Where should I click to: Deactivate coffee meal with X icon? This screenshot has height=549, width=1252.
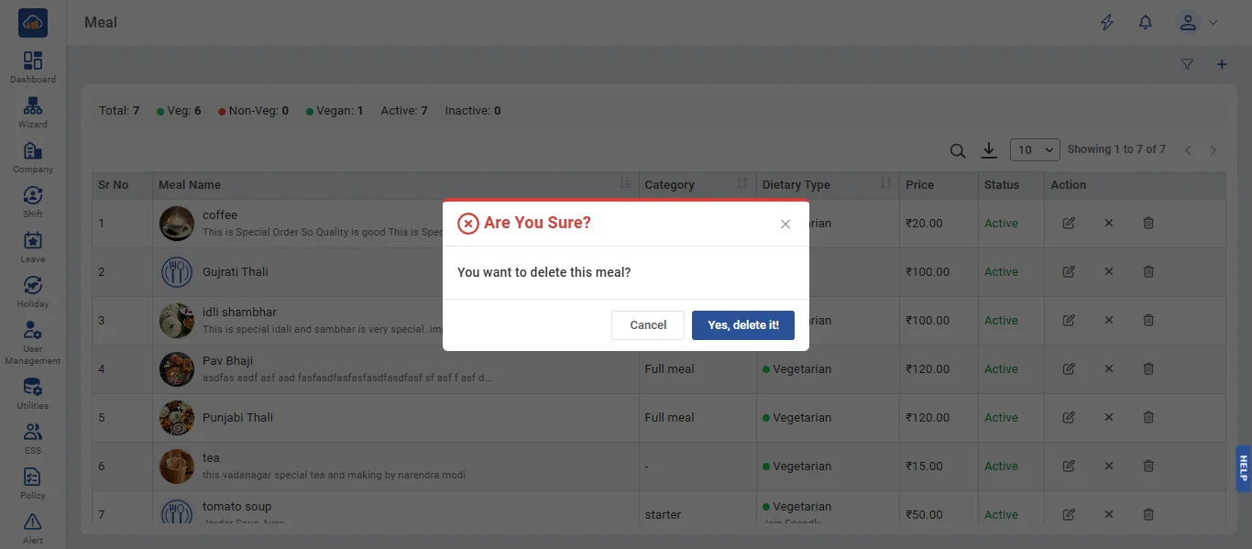pyautogui.click(x=1109, y=224)
